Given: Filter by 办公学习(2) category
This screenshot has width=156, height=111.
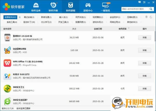Looking at the screenshot, I should tap(46, 22).
